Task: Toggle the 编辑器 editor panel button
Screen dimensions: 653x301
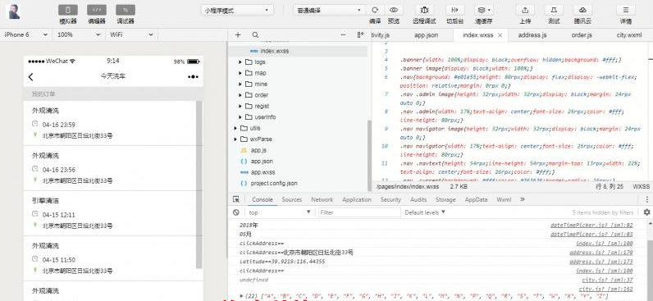Action: tap(97, 10)
